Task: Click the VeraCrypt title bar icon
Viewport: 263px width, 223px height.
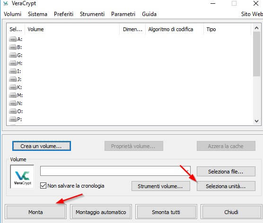Action: click(6, 3)
